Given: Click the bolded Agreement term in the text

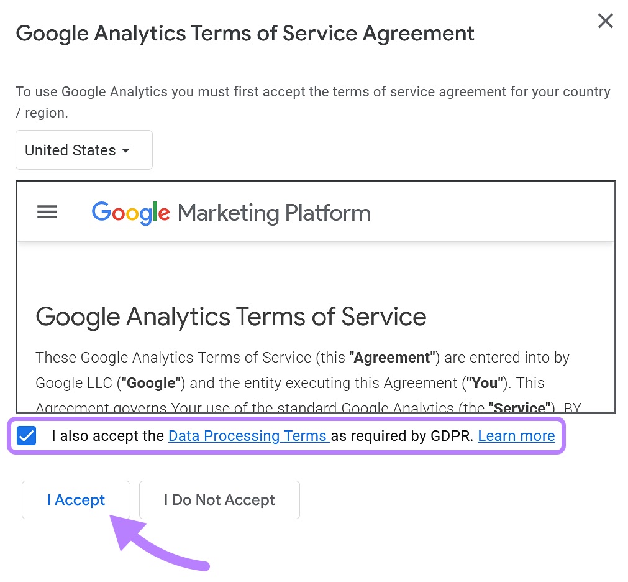Looking at the screenshot, I should pyautogui.click(x=391, y=357).
